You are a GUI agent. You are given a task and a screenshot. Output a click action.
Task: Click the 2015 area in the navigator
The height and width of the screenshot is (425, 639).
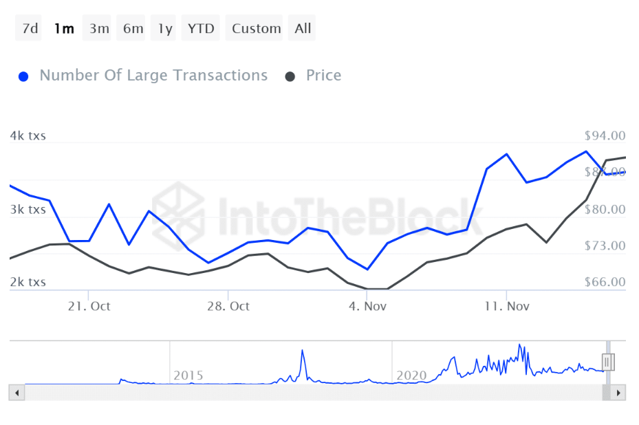pos(188,375)
